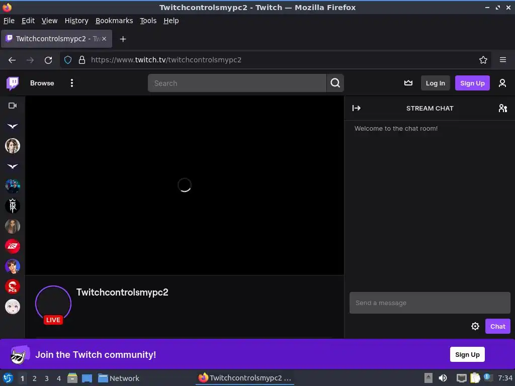This screenshot has width=515, height=386.
Task: Click the search magnifier button
Action: click(335, 83)
